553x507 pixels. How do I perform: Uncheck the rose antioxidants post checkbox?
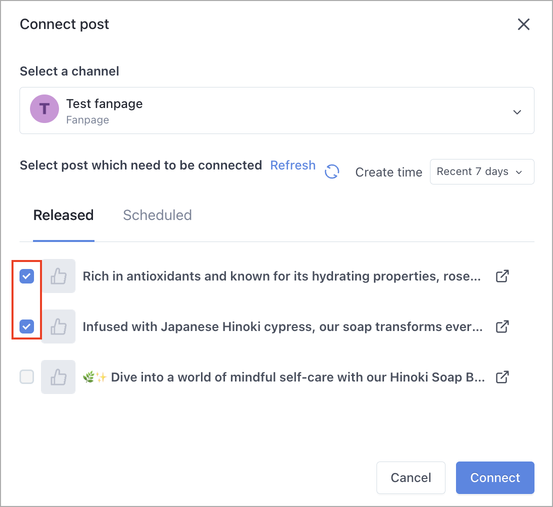pyautogui.click(x=27, y=276)
